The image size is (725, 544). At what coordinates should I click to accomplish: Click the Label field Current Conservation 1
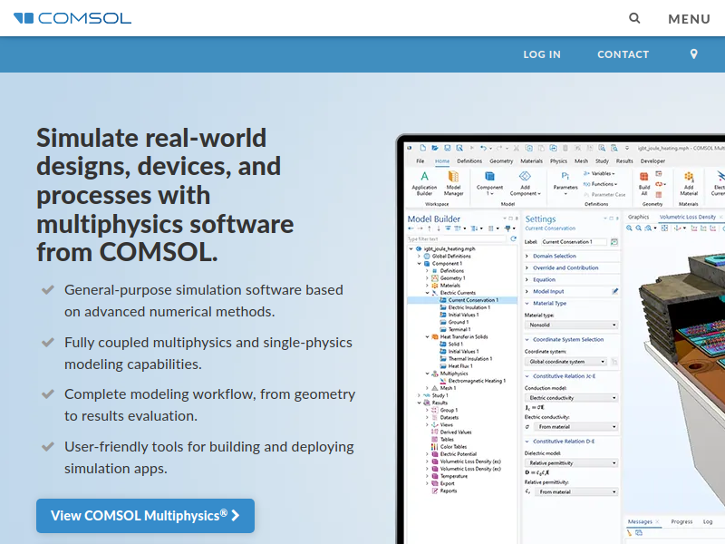[574, 242]
